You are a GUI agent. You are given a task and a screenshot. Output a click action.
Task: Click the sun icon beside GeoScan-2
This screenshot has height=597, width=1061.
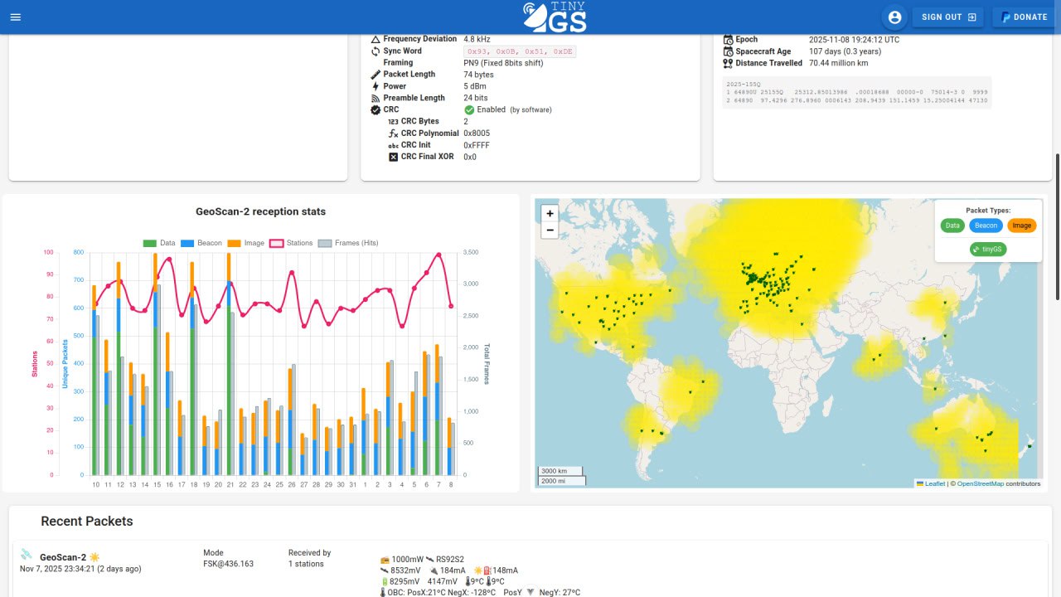click(x=94, y=557)
